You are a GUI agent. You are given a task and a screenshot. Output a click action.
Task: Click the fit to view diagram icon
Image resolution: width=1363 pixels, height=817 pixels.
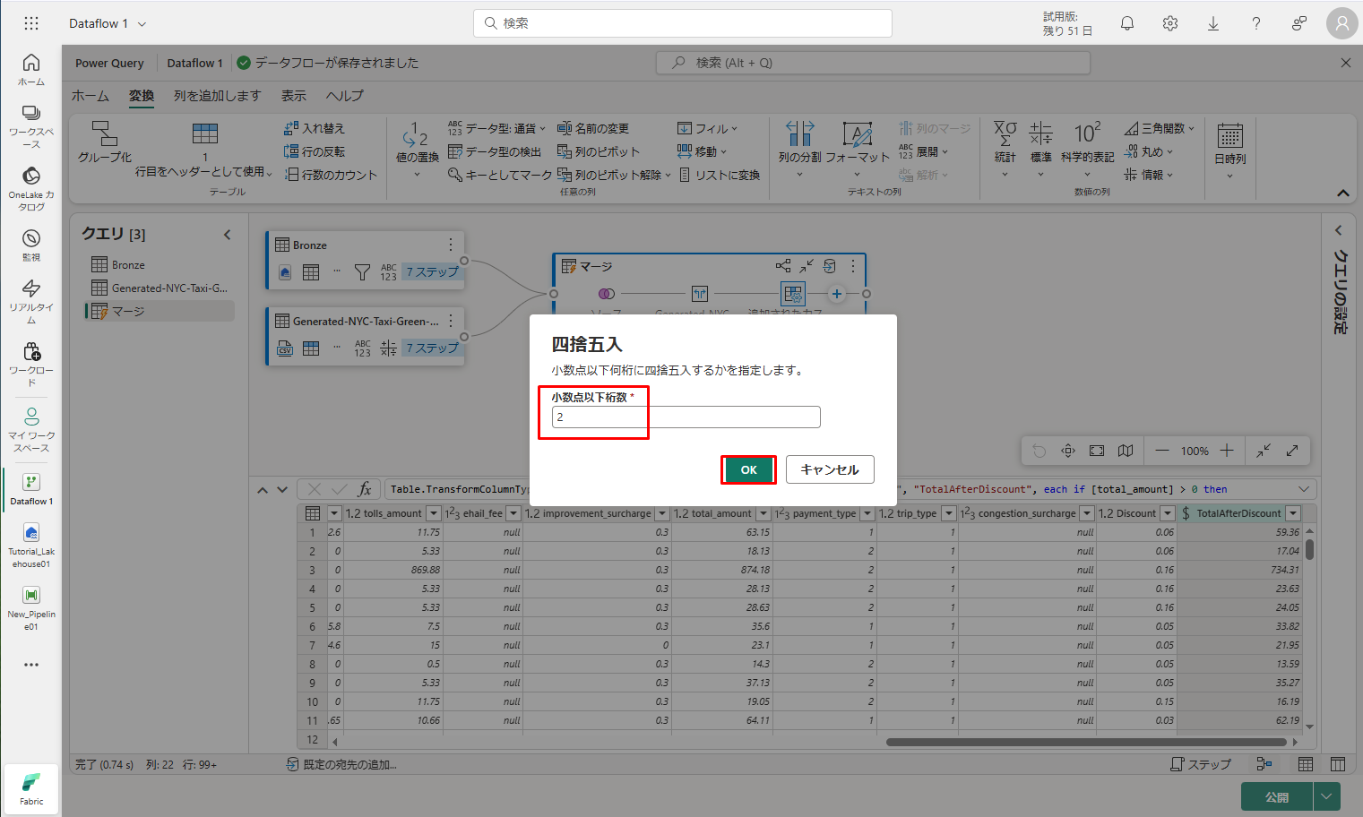click(1097, 451)
